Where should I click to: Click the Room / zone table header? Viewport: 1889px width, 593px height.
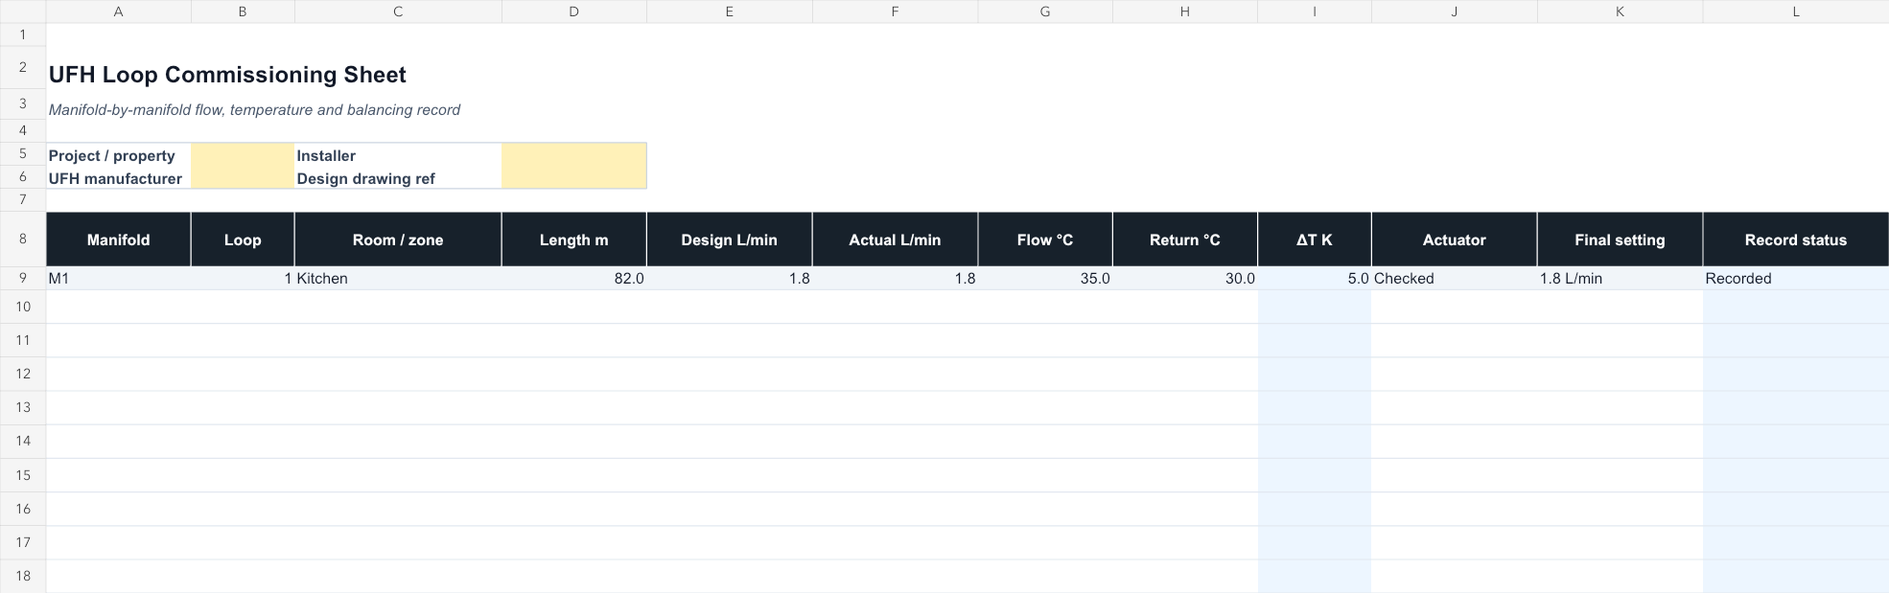(398, 239)
